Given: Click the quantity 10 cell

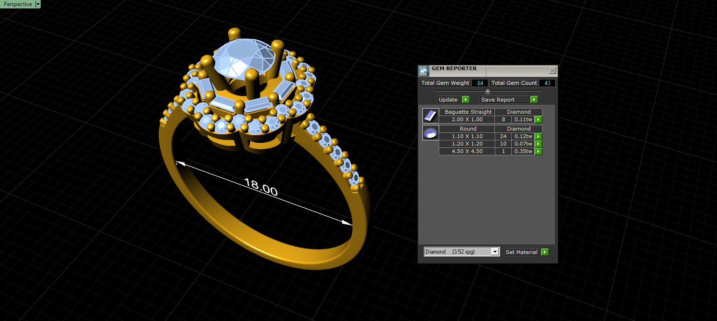Looking at the screenshot, I should [x=503, y=144].
